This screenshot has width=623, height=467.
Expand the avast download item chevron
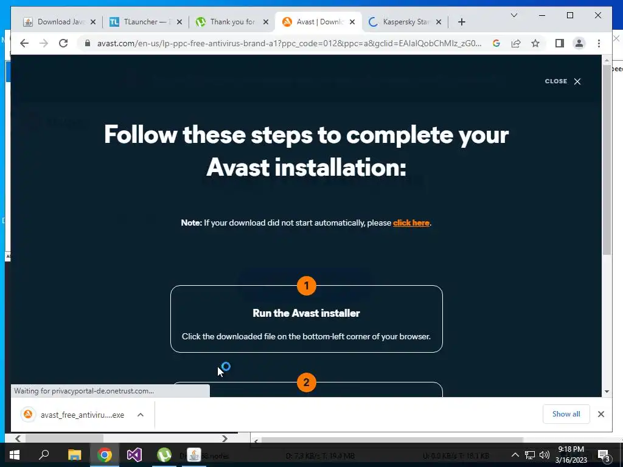pyautogui.click(x=141, y=415)
